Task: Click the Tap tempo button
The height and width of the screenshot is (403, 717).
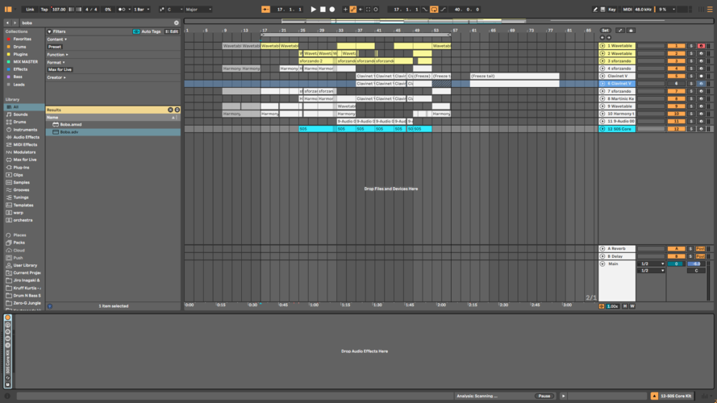Action: pos(44,9)
